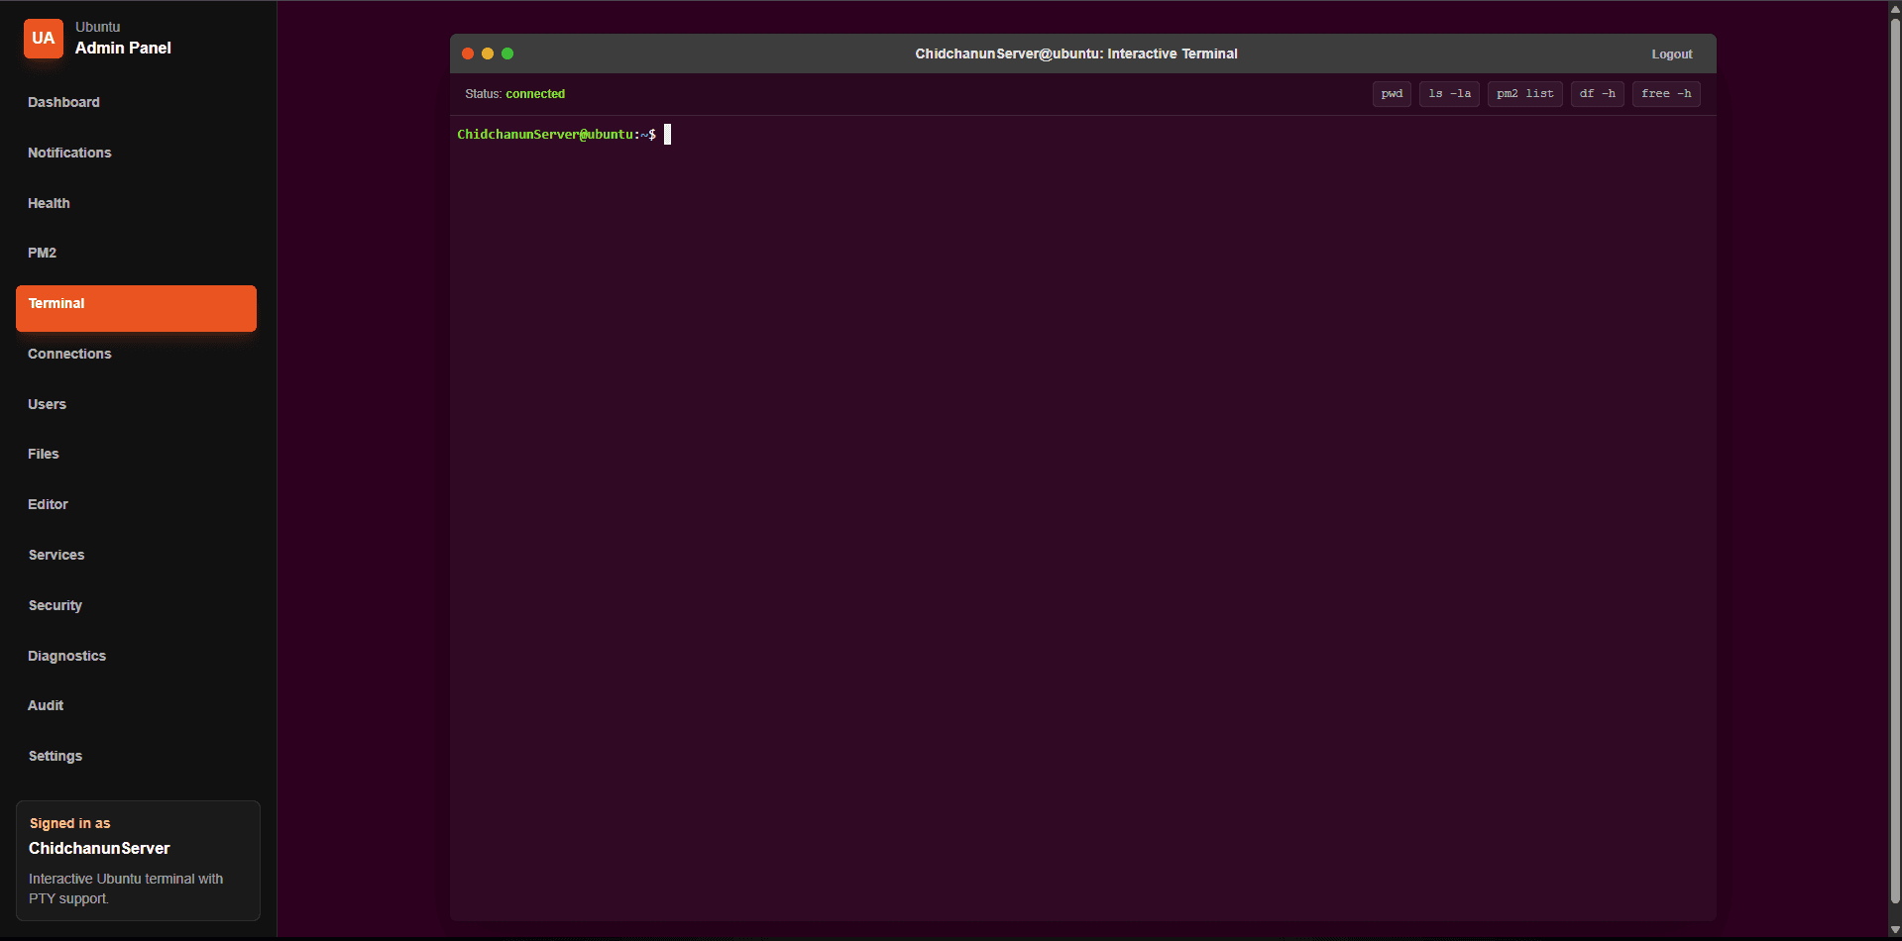
Task: Click the 'Admin Panel' heading
Action: point(123,48)
